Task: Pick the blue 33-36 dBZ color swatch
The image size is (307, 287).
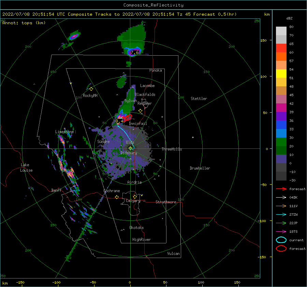Action: click(281, 125)
